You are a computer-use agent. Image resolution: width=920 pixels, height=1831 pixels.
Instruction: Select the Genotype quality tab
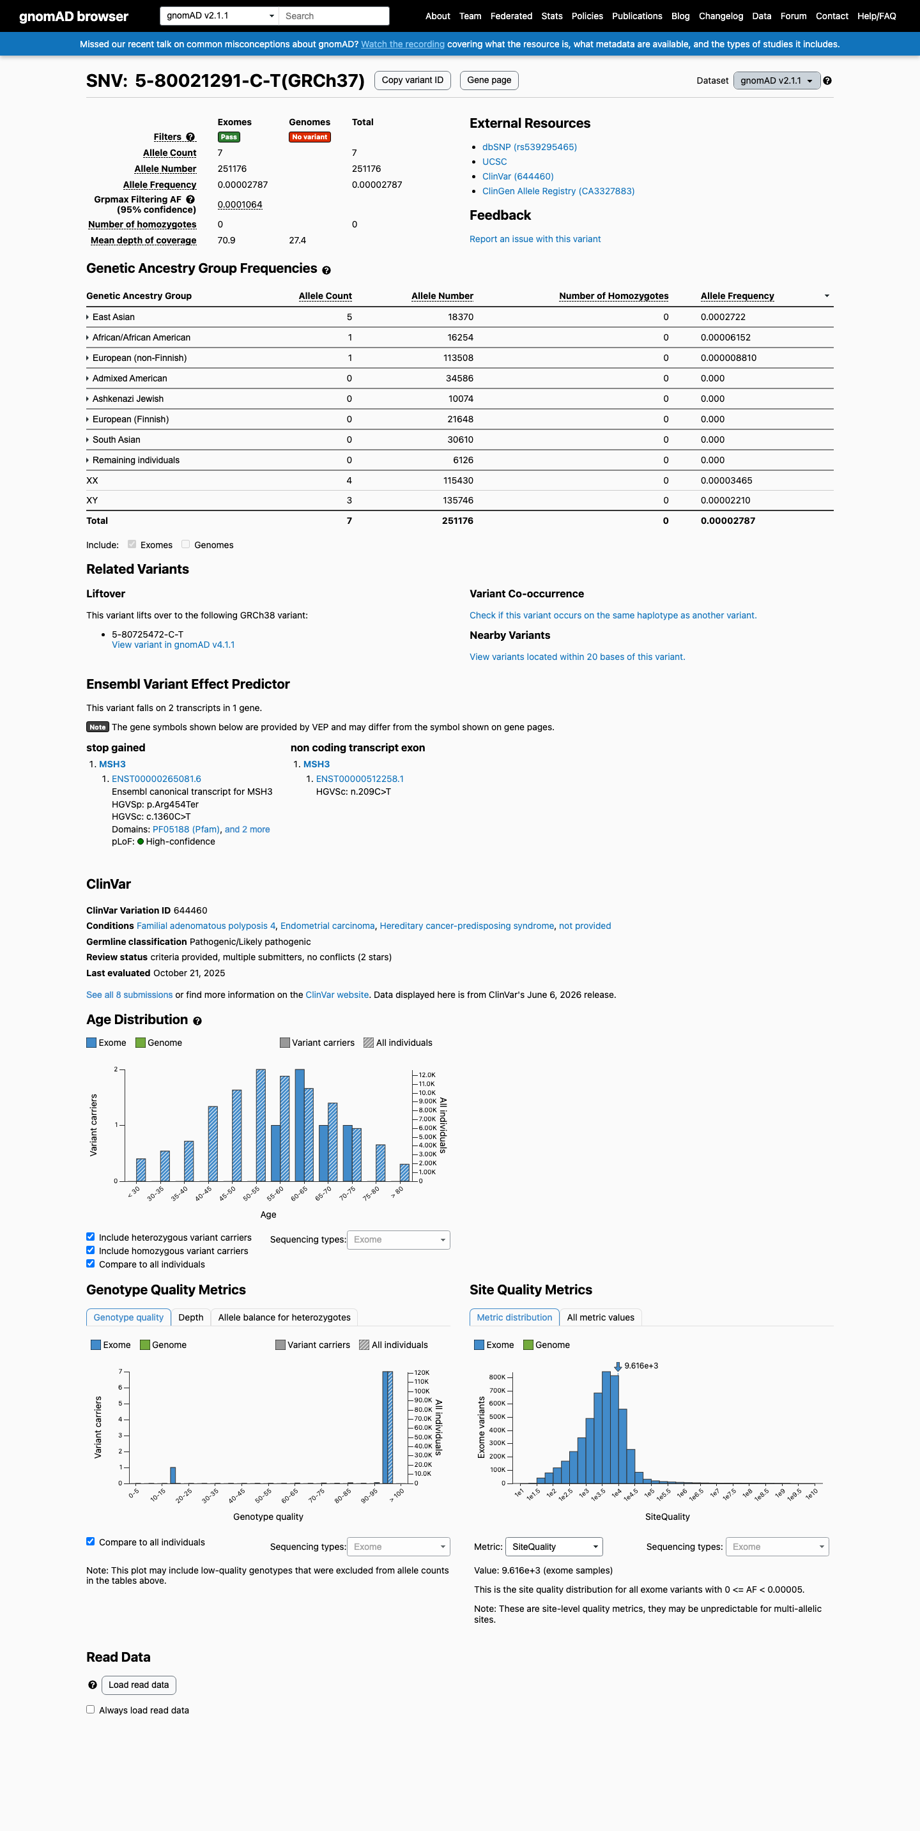pyautogui.click(x=128, y=1318)
